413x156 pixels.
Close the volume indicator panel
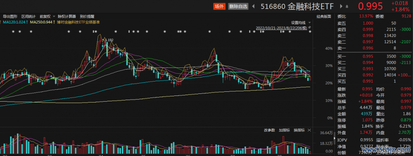click(309, 130)
